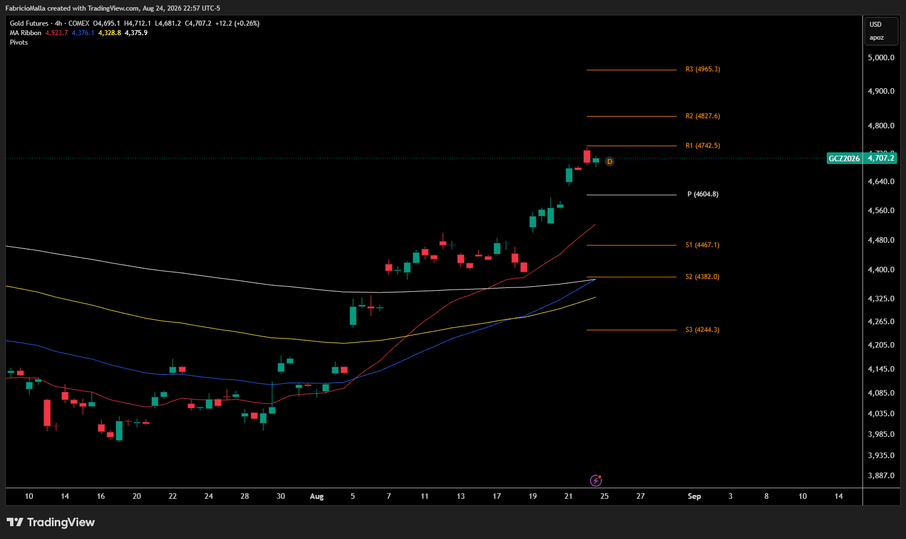The image size is (906, 539).
Task: Click the 20 date label on the time axis
Action: tap(137, 496)
